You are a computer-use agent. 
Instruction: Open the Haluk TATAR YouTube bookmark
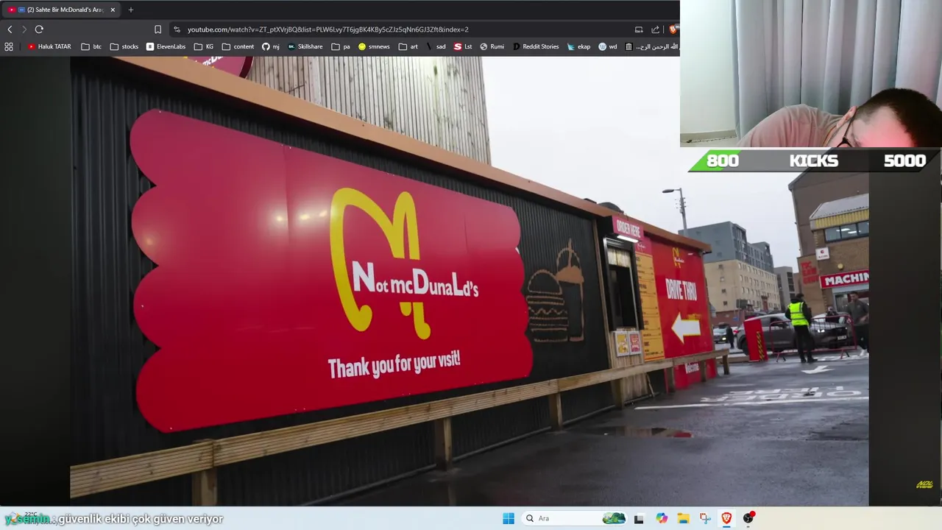coord(49,46)
